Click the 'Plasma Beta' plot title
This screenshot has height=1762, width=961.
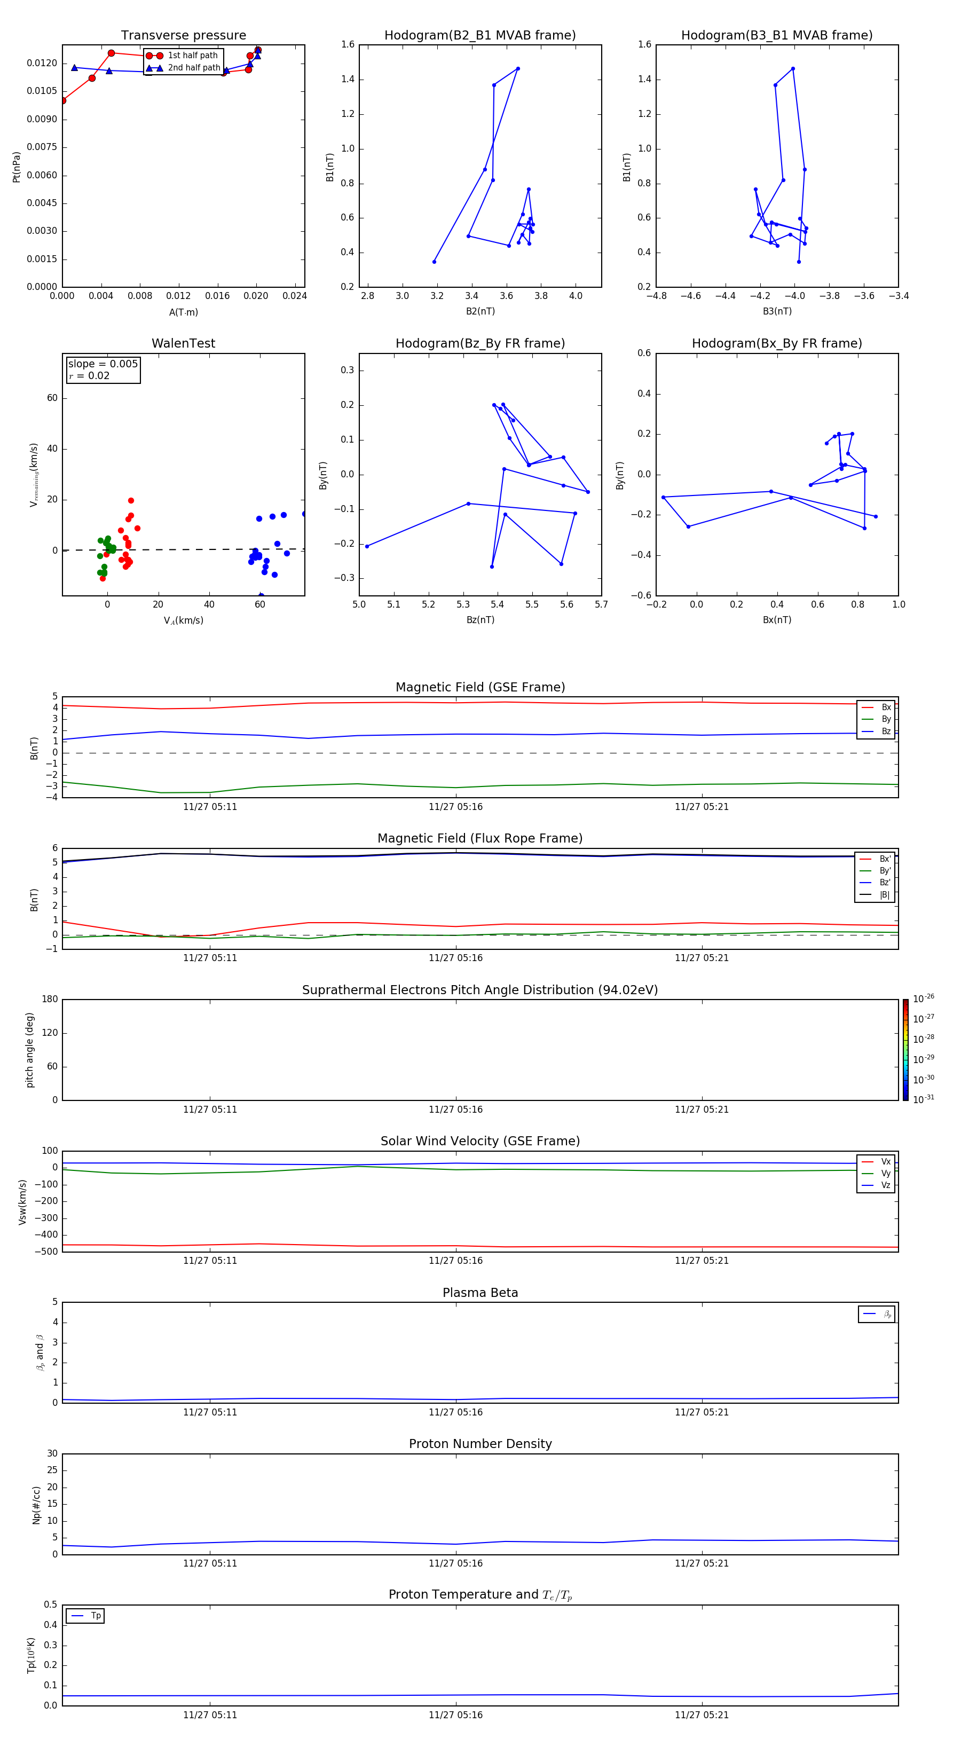coord(480,1293)
